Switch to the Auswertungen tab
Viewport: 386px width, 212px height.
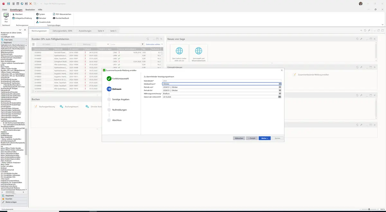click(x=85, y=31)
